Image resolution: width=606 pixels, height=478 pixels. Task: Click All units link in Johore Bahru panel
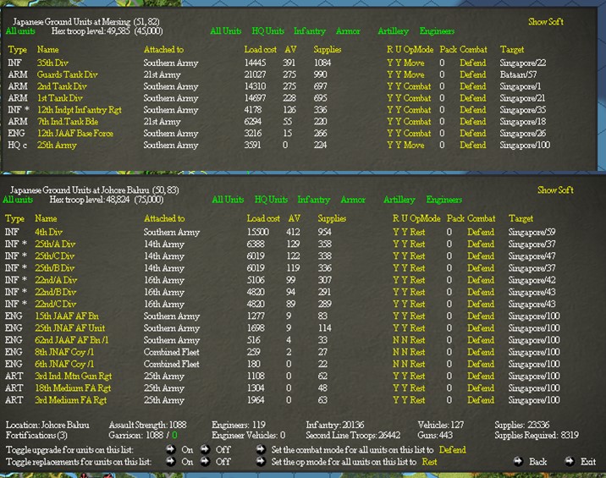coord(18,200)
